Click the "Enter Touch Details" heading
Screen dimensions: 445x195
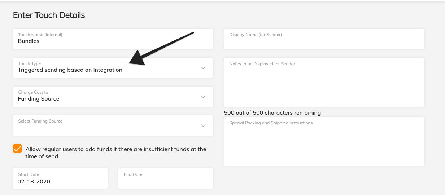(49, 15)
